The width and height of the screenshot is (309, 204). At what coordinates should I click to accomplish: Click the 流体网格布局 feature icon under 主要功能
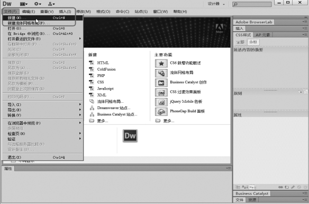pyautogui.click(x=161, y=73)
